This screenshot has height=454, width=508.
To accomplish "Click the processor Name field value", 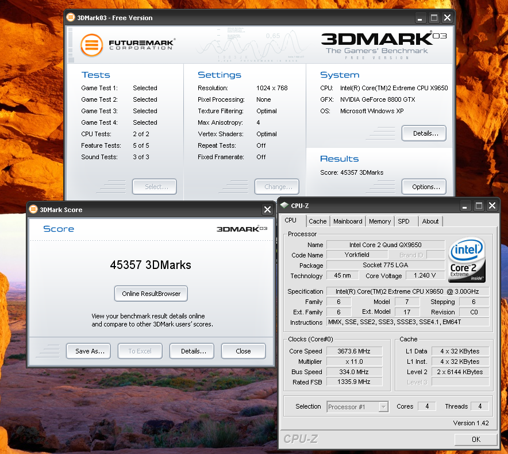I will 386,245.
